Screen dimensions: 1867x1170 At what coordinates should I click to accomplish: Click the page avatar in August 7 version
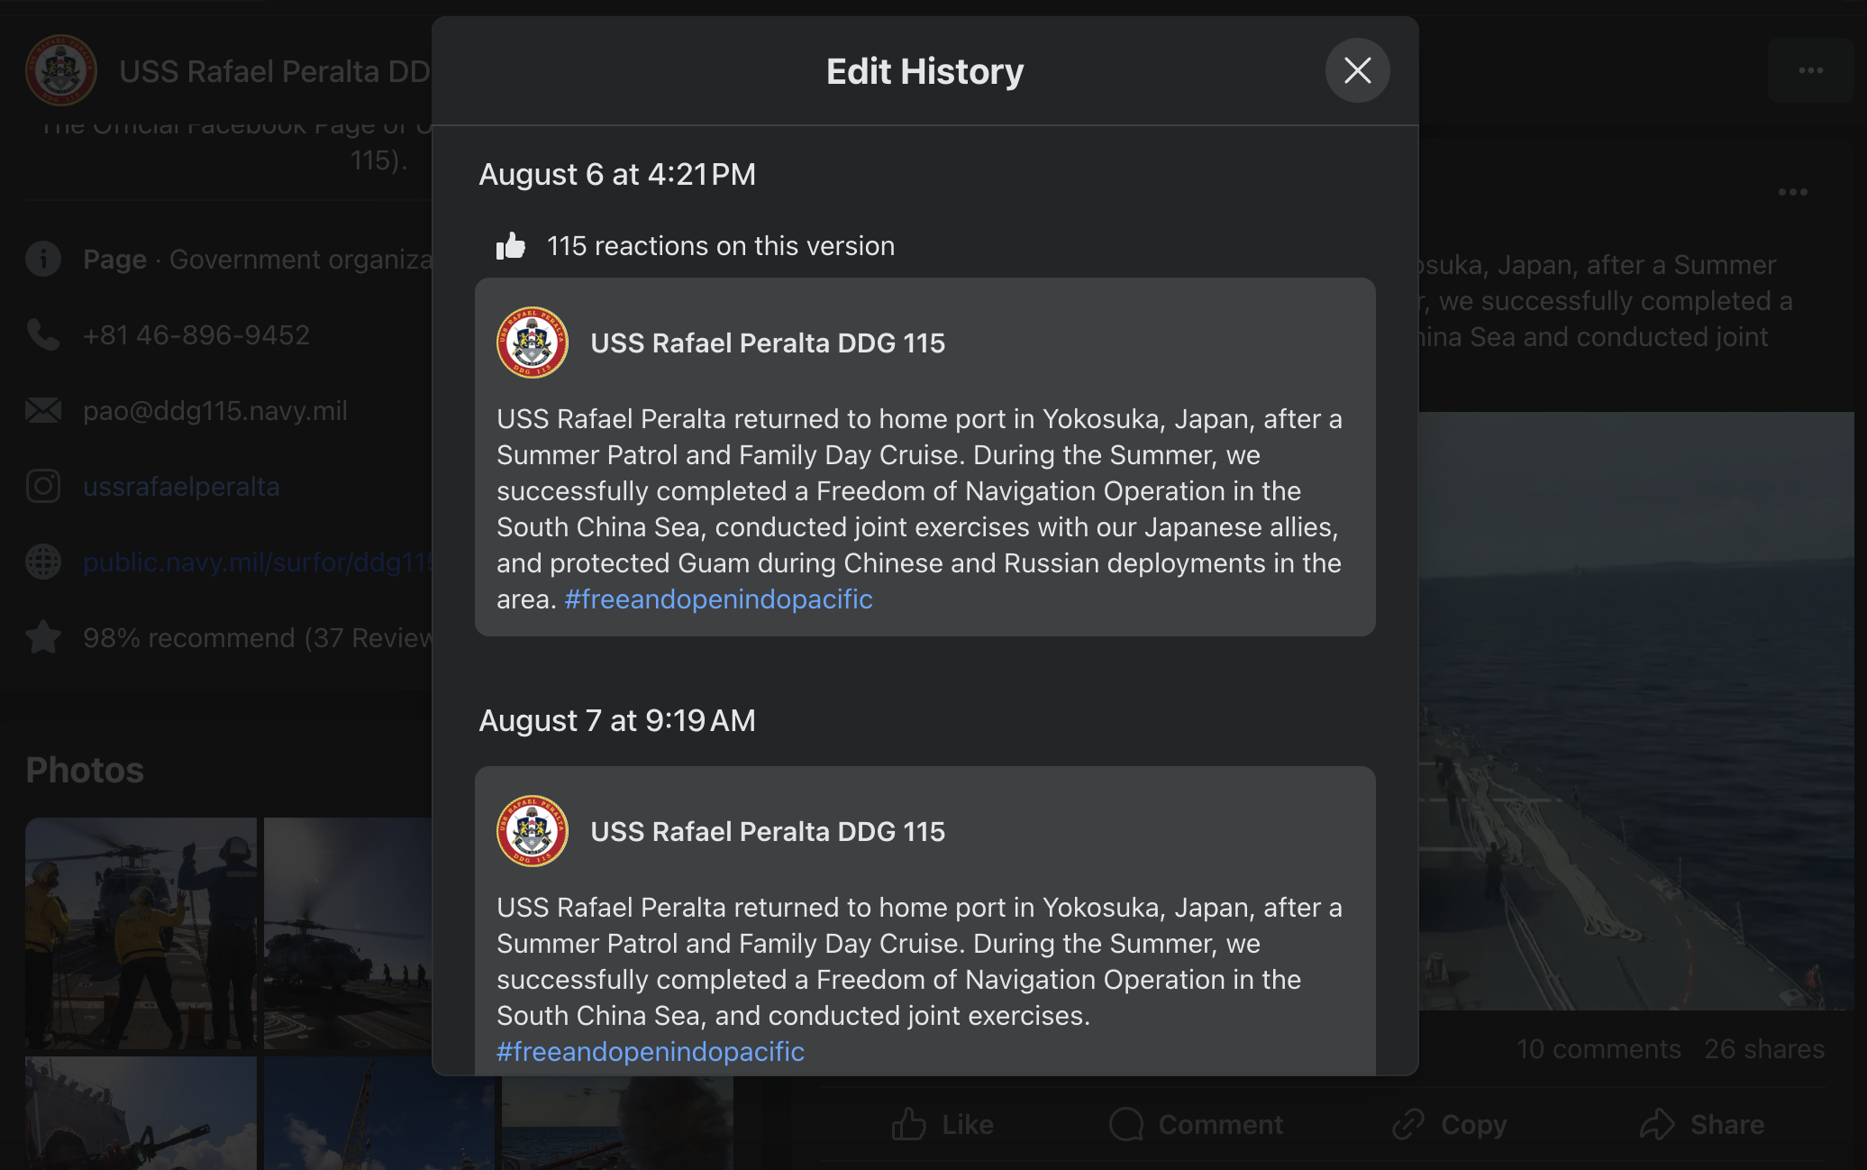coord(533,831)
